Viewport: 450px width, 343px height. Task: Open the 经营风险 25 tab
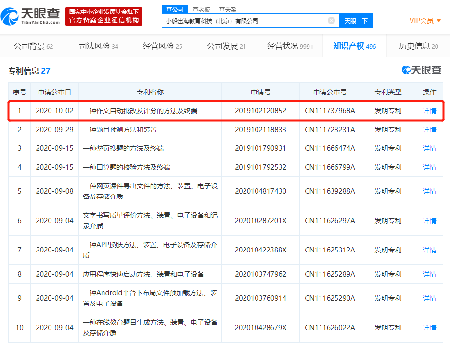point(163,46)
